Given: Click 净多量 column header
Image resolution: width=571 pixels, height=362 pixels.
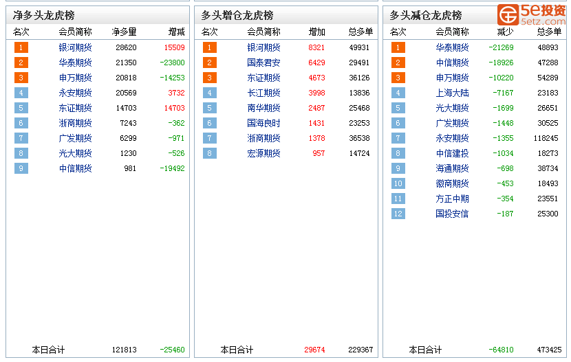Looking at the screenshot, I should coord(125,32).
